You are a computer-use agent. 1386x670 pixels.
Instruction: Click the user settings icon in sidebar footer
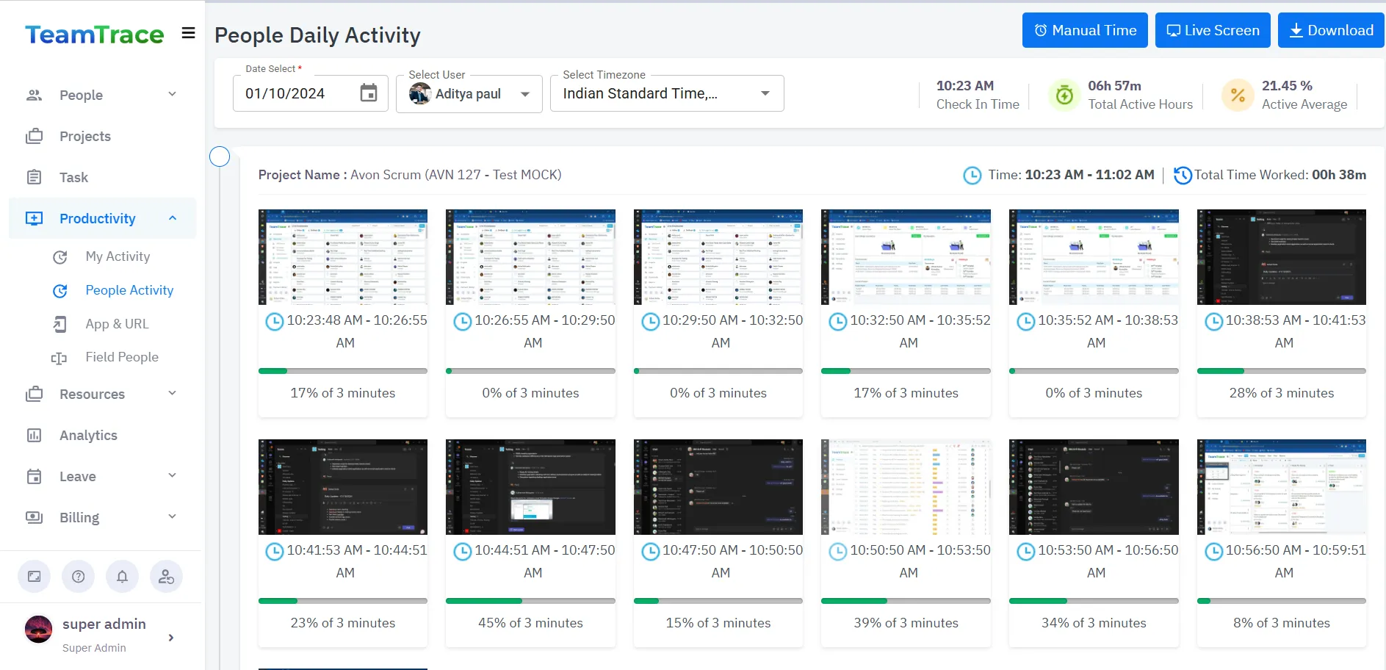166,577
